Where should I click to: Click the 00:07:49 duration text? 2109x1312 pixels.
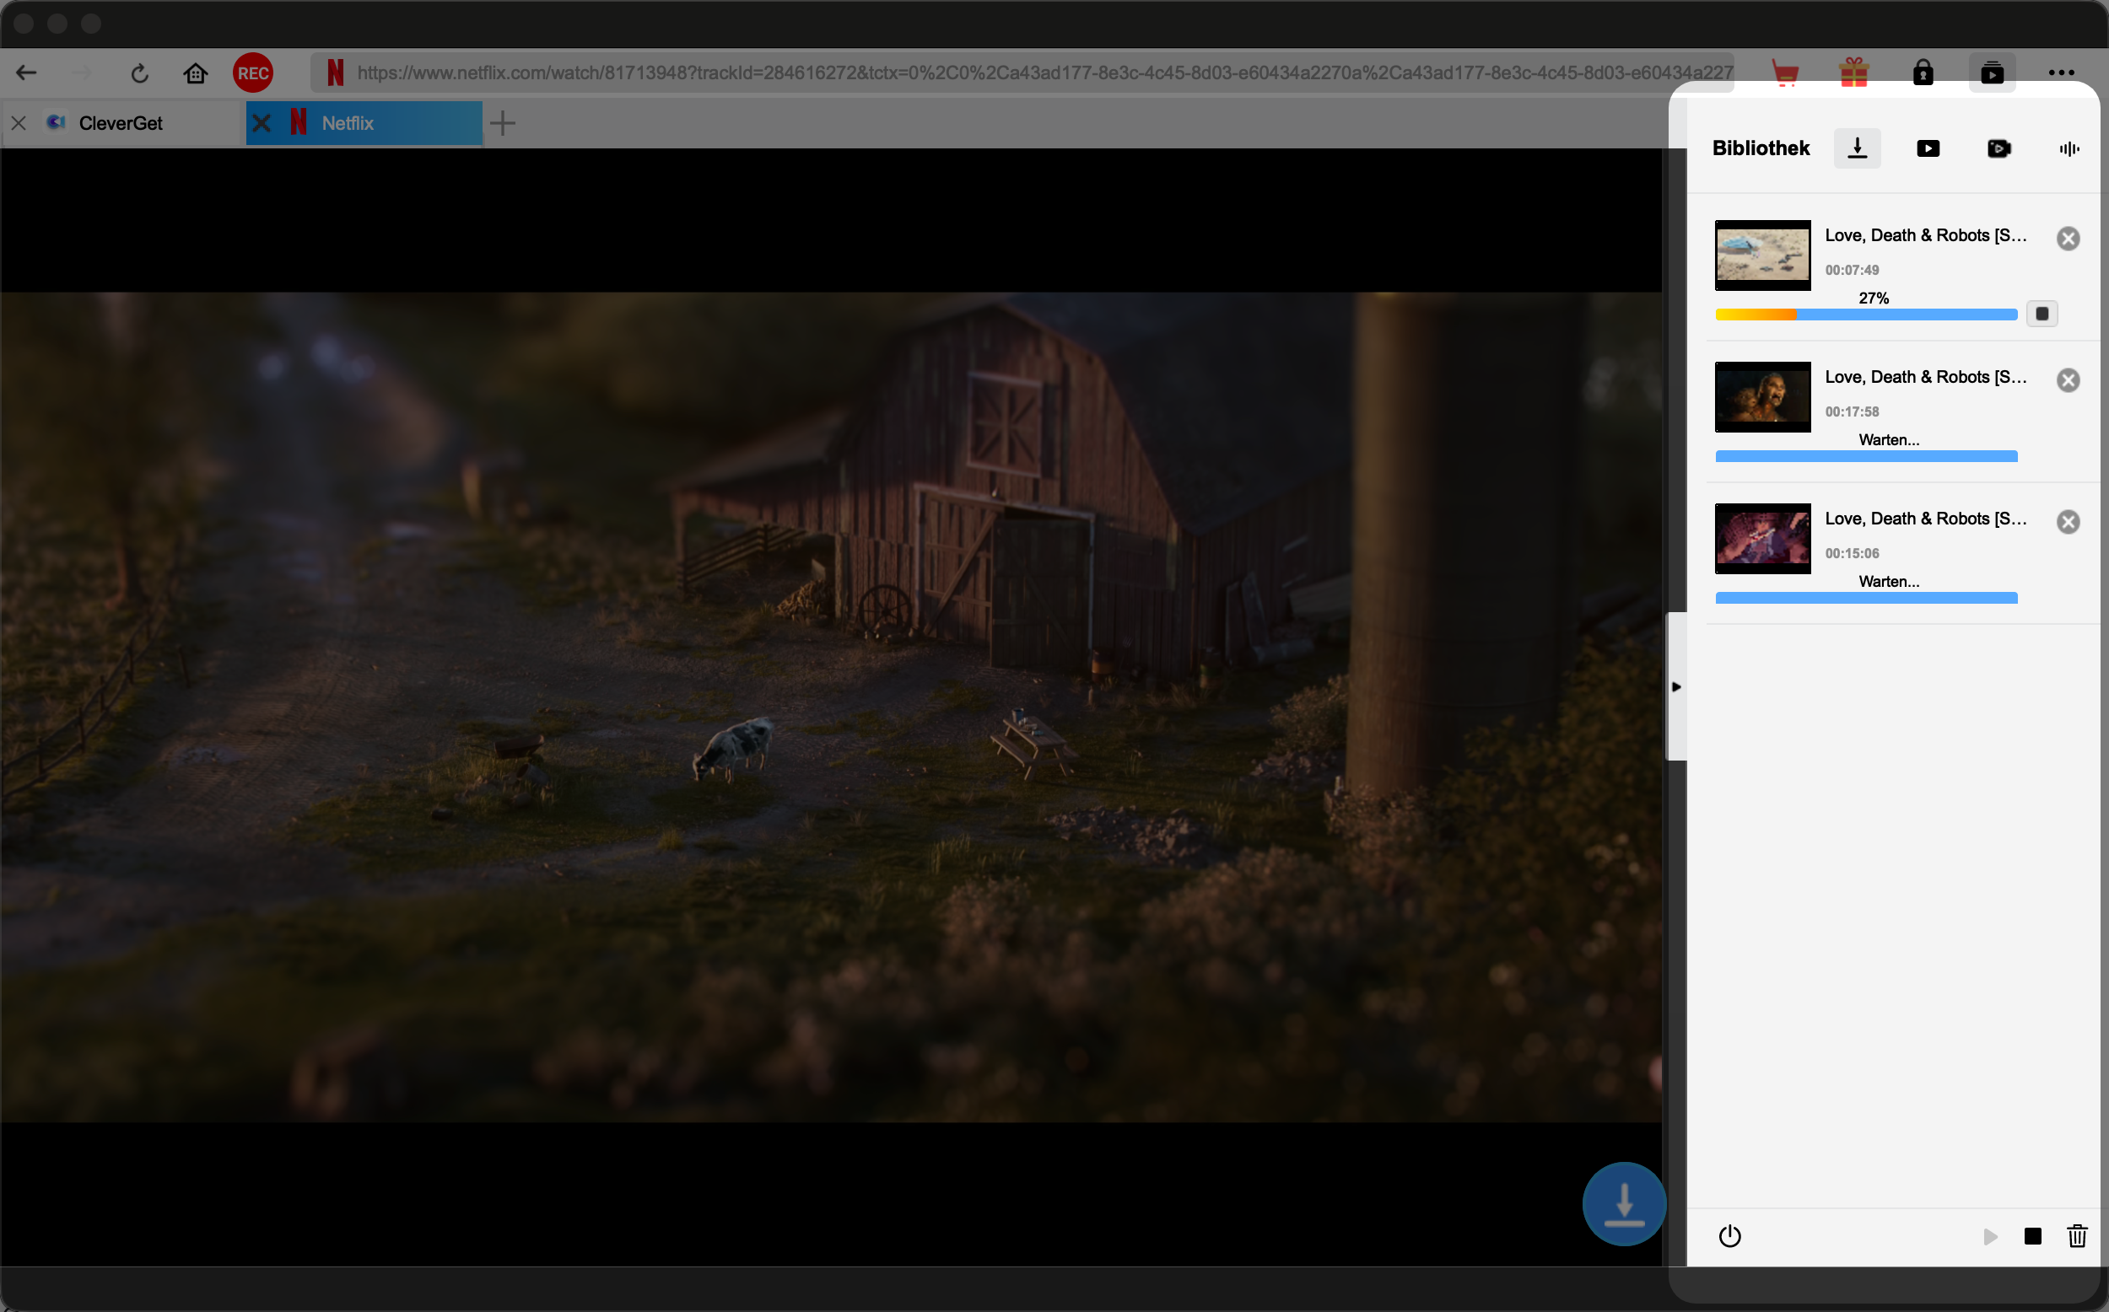1852,270
